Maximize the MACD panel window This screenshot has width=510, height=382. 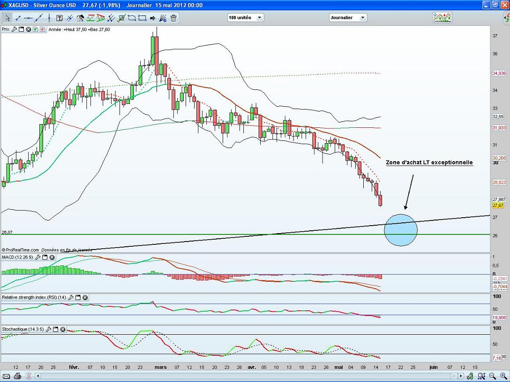point(45,257)
